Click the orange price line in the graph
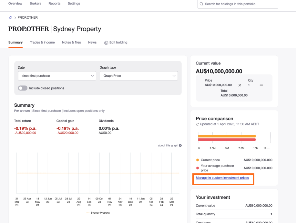The height and width of the screenshot is (223, 296). pos(98,173)
